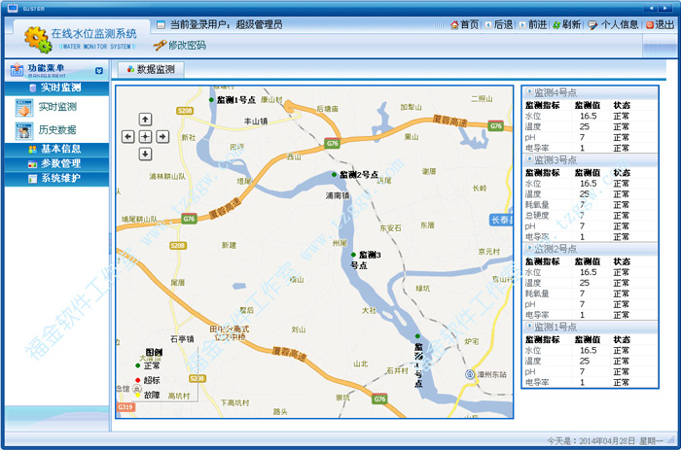Click the 当前登录用户 window icon

[x=161, y=25]
